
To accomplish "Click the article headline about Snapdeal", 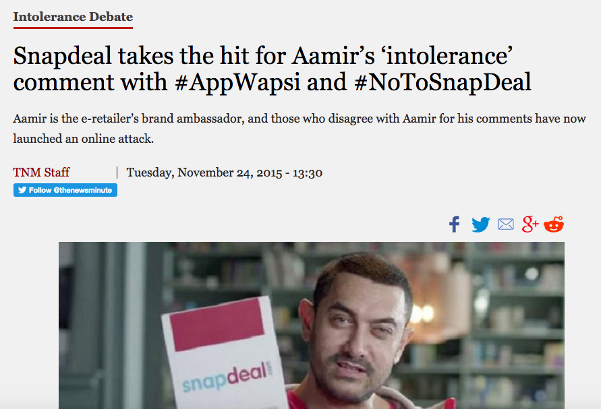I will [x=272, y=69].
